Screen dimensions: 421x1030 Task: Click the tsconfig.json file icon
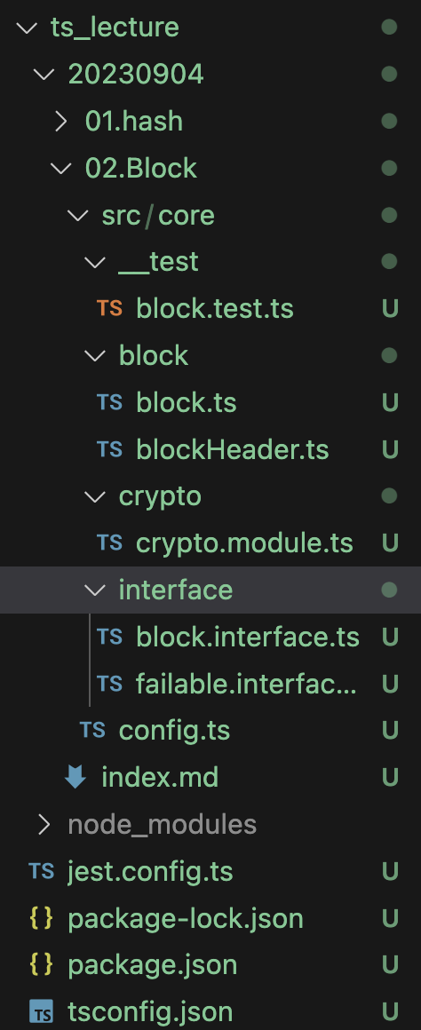(42, 1011)
